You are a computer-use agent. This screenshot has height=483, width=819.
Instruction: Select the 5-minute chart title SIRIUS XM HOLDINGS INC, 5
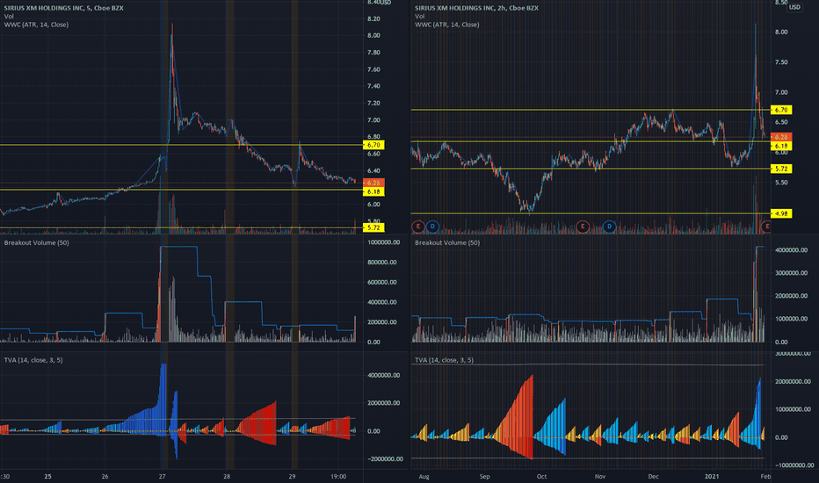pos(64,9)
